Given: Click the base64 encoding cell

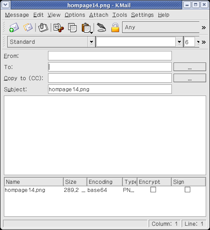Looking at the screenshot, I should pos(97,190).
